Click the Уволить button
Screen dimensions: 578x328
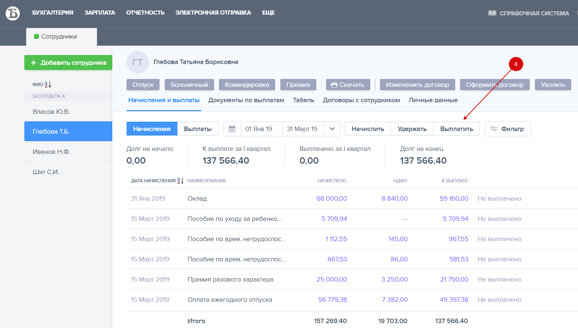click(553, 85)
